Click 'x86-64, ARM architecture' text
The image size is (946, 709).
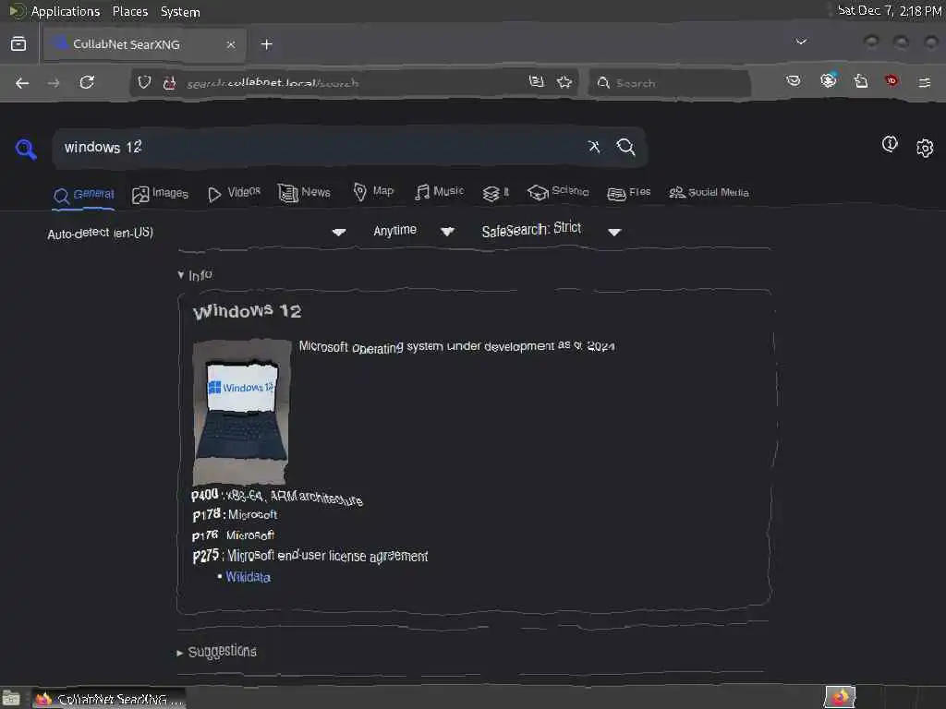(x=295, y=498)
